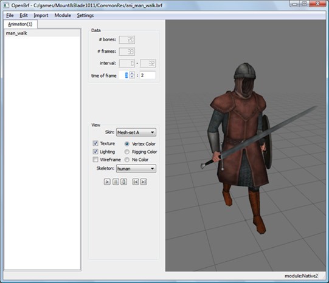Step forward one animation frame
This screenshot has height=283, width=329.
tap(144, 182)
